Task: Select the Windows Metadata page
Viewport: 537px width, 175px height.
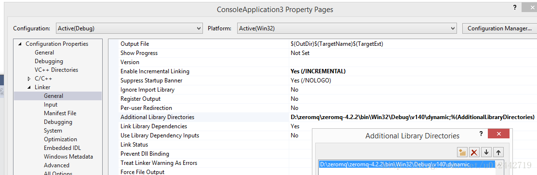Action: point(68,157)
